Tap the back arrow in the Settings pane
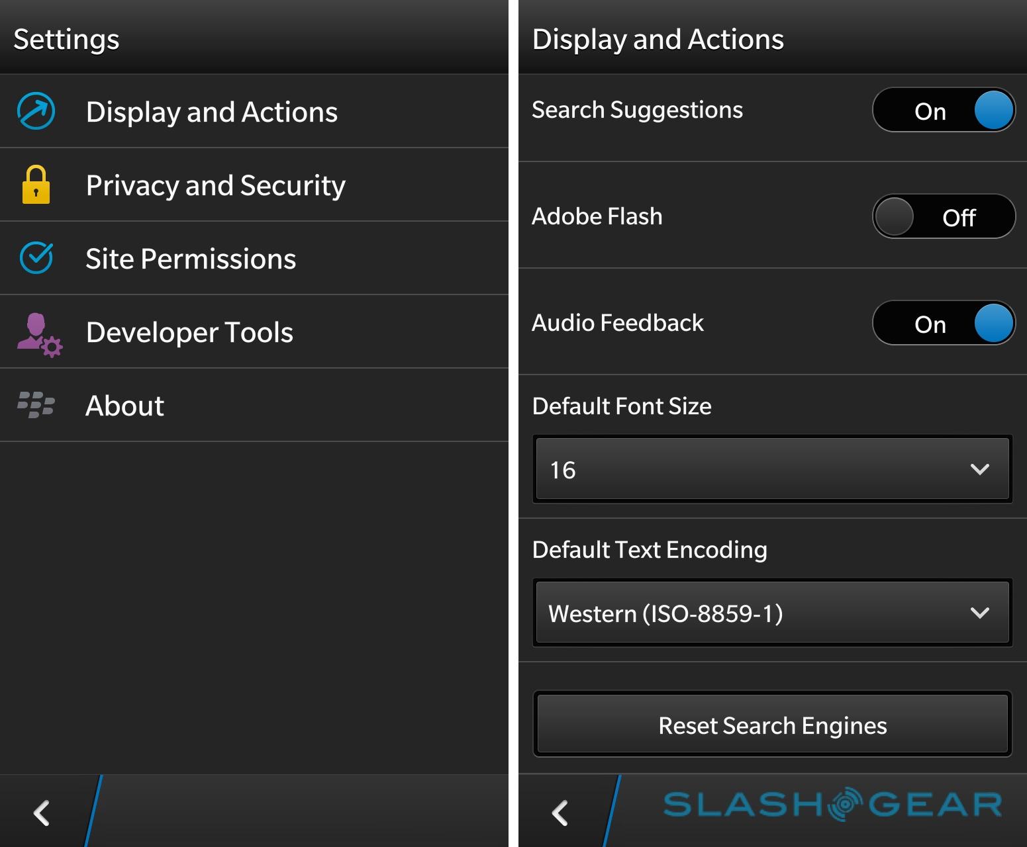 pos(42,813)
